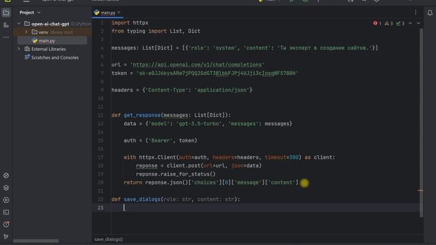Select External Libraries tree item

pyautogui.click(x=46, y=49)
